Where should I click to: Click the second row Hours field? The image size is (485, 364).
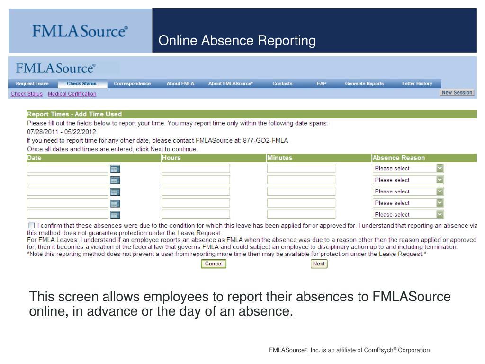coord(196,180)
